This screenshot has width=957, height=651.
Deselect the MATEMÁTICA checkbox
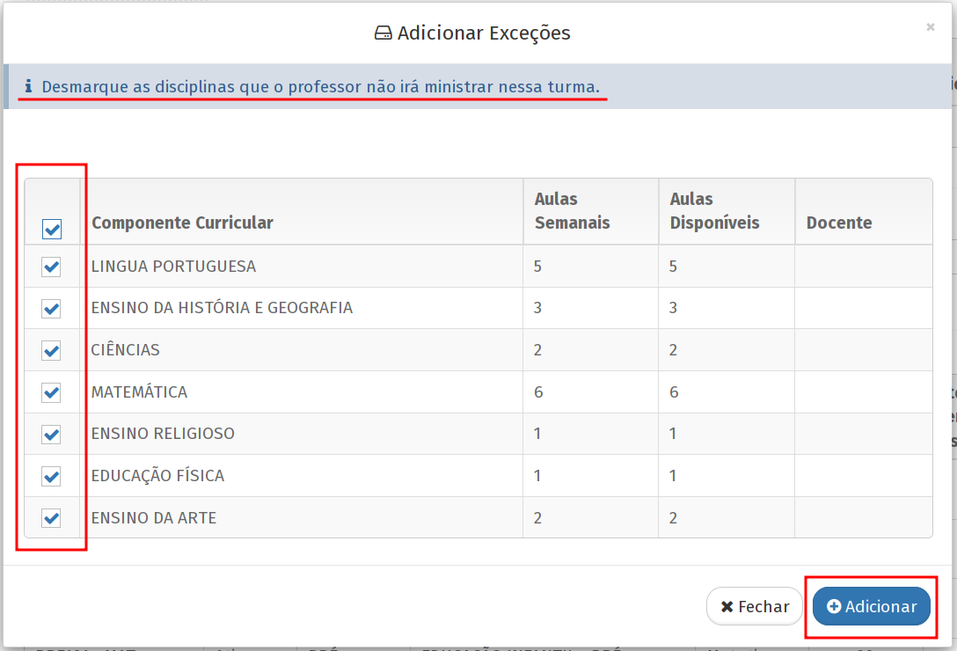(51, 392)
